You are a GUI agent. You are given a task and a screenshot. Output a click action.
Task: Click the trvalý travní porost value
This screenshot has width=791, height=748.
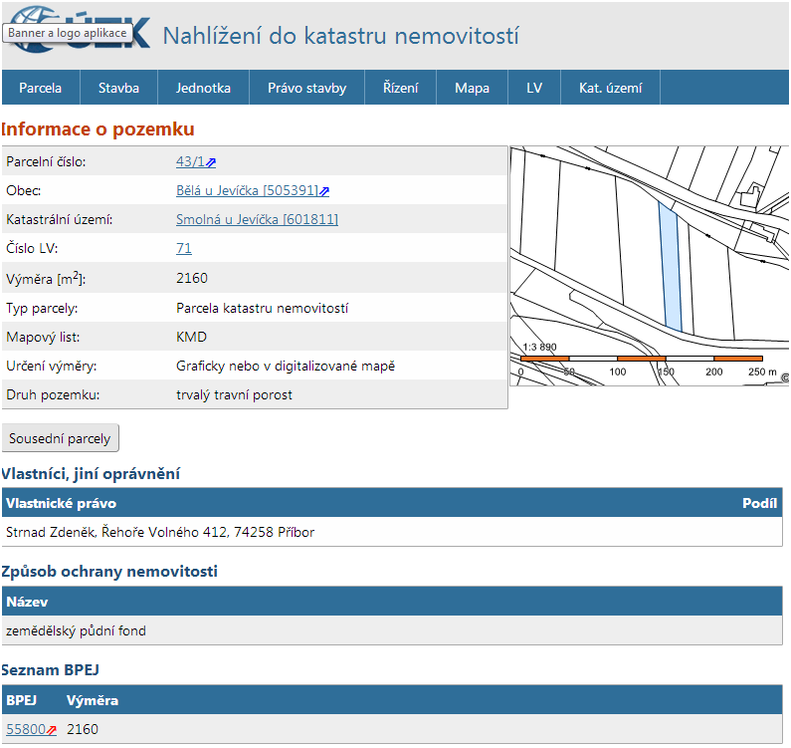[x=234, y=395]
